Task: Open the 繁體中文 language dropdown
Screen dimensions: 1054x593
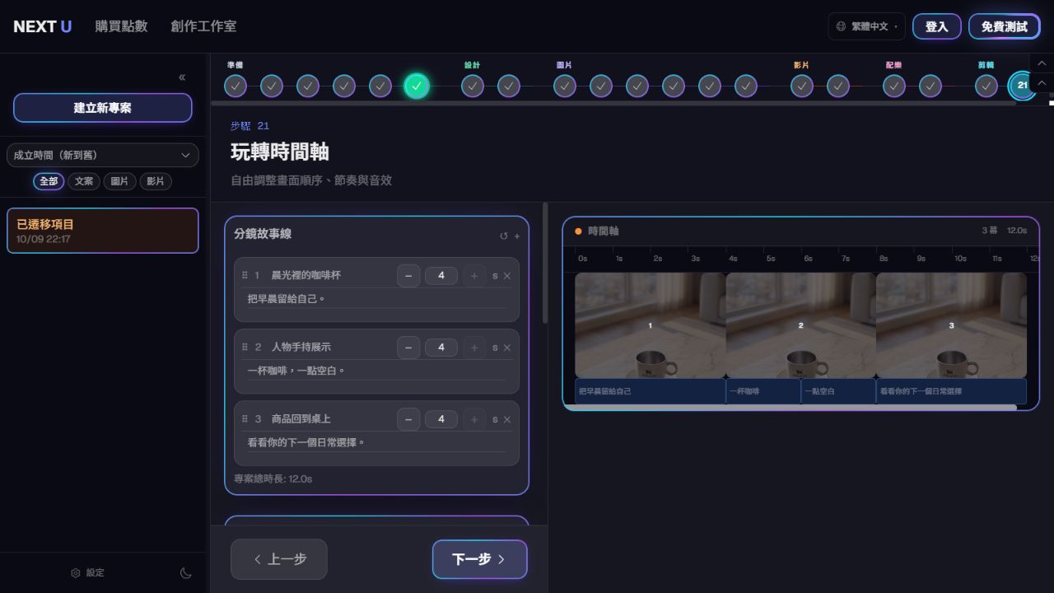Action: click(x=866, y=26)
